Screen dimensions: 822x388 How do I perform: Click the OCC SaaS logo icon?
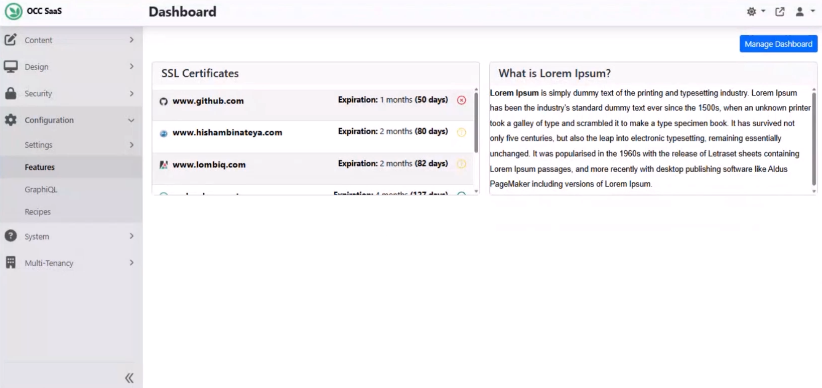point(14,11)
